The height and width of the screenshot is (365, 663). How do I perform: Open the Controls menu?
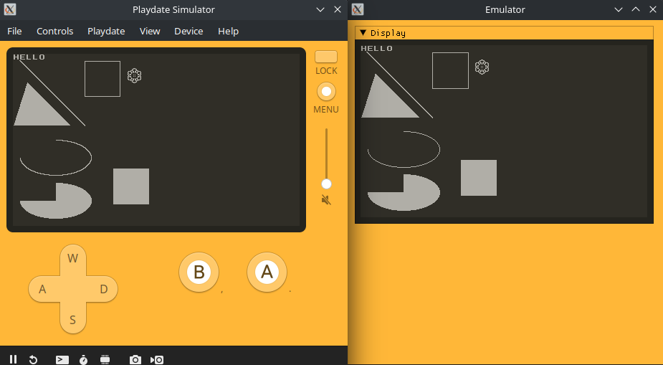click(55, 32)
